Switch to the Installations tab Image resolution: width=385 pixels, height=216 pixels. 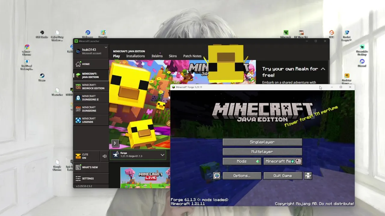pyautogui.click(x=135, y=56)
